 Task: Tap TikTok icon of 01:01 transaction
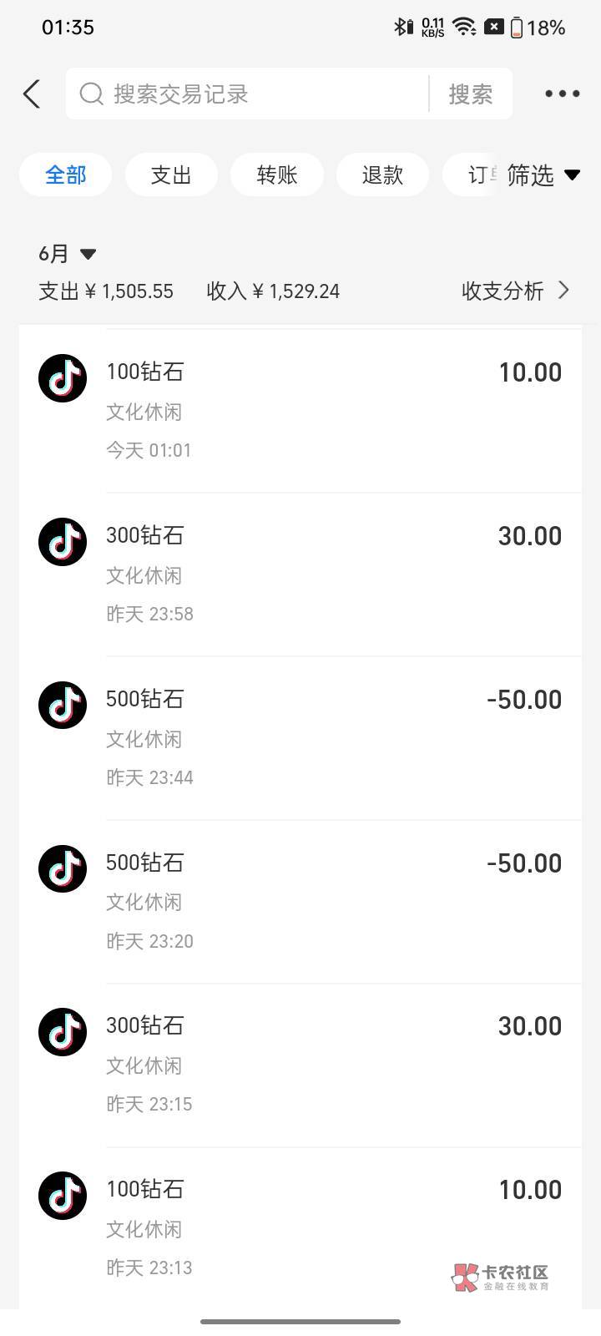tap(63, 378)
